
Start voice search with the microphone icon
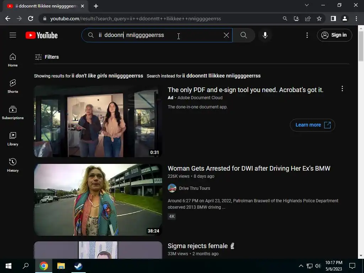[x=265, y=35]
